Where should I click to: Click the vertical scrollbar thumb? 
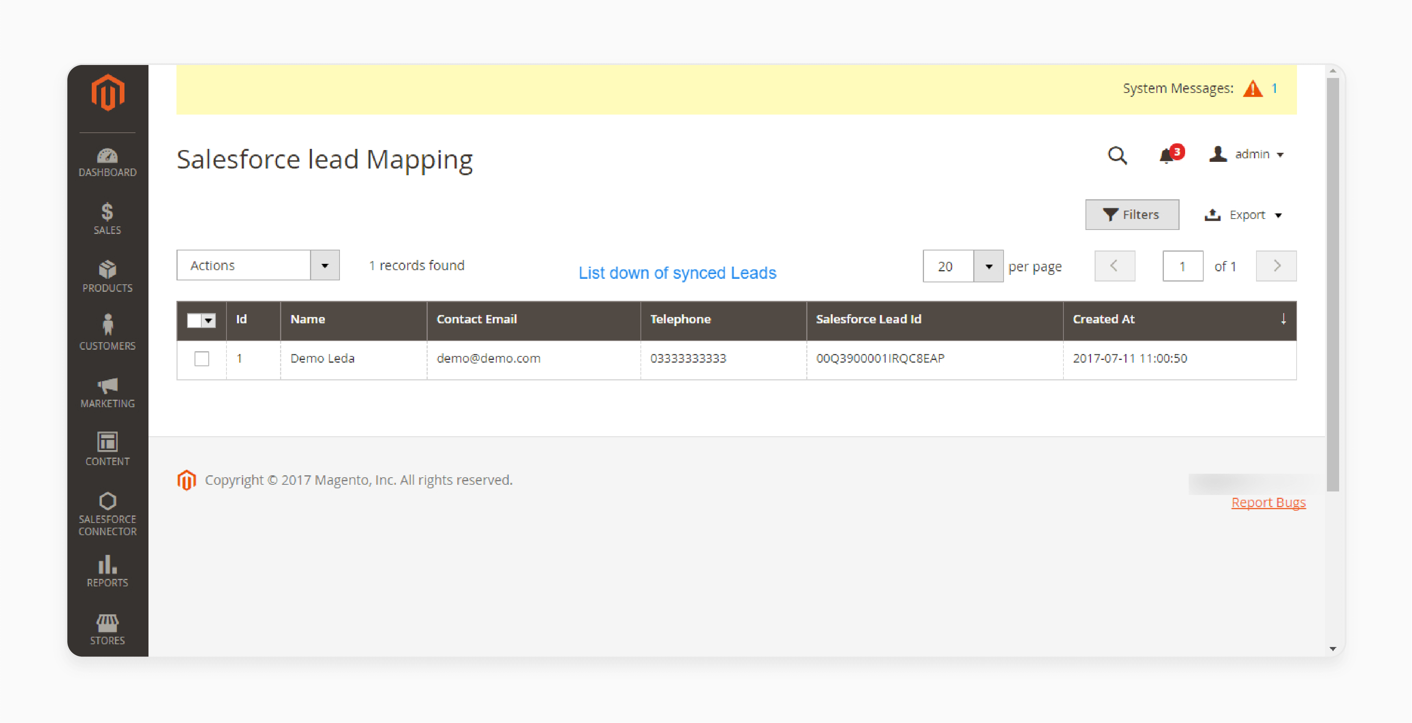(1332, 285)
